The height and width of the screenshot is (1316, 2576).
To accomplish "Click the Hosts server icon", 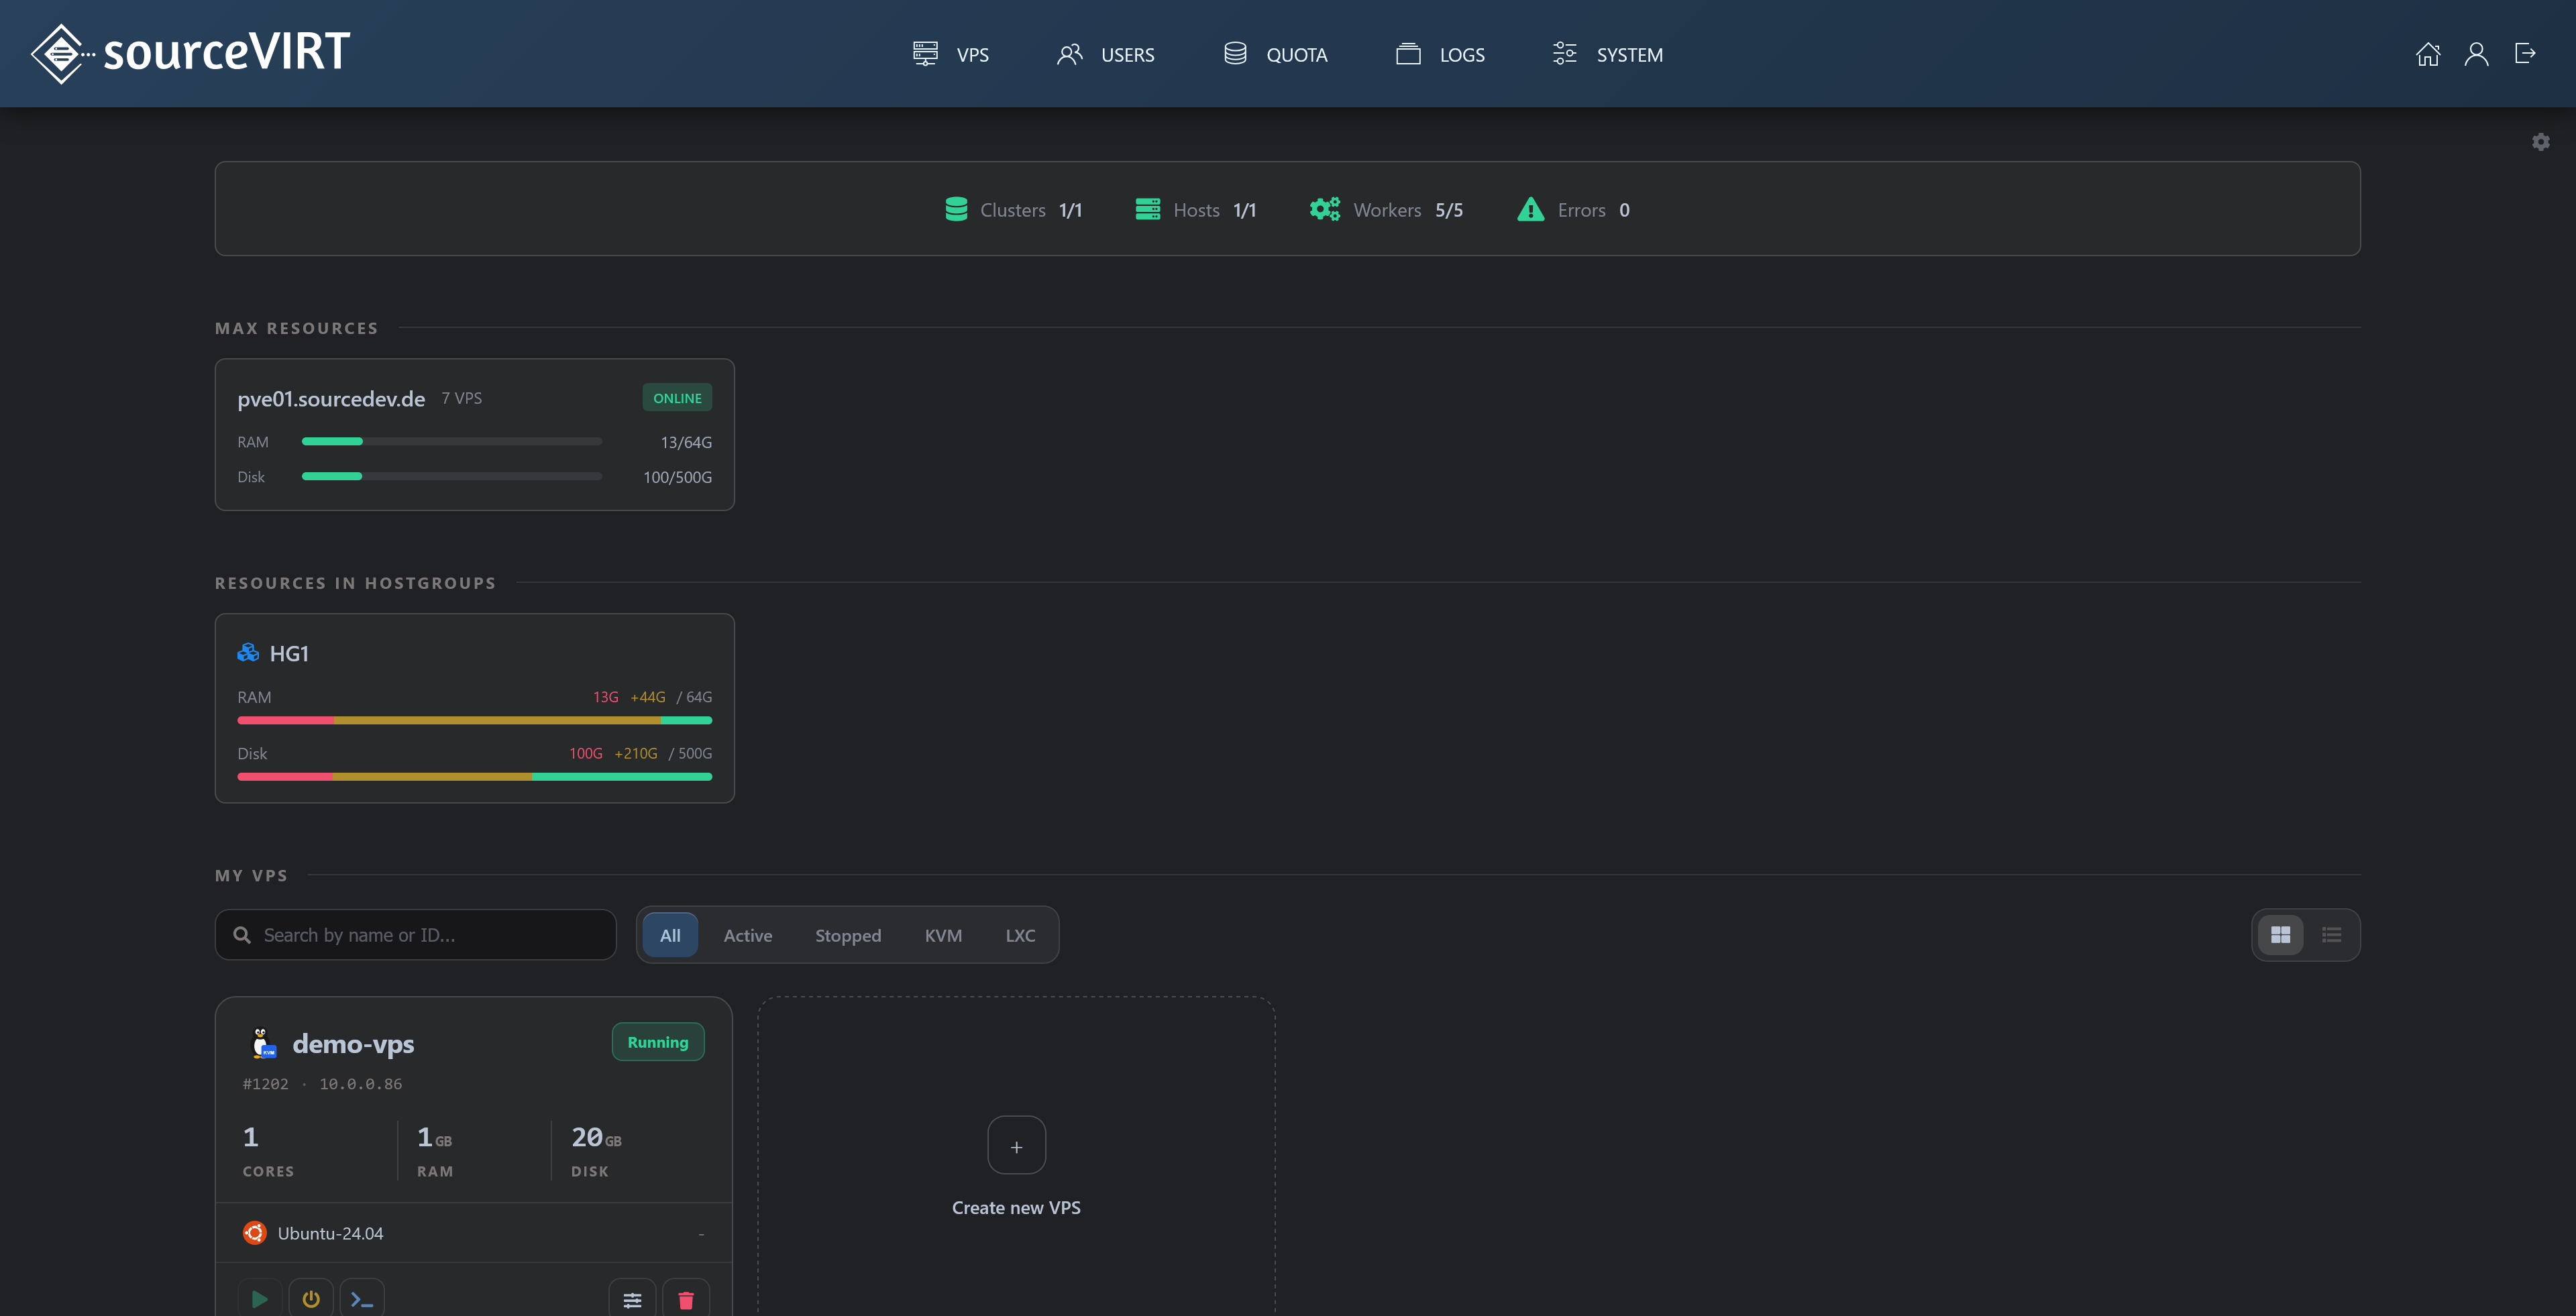I will coord(1148,209).
